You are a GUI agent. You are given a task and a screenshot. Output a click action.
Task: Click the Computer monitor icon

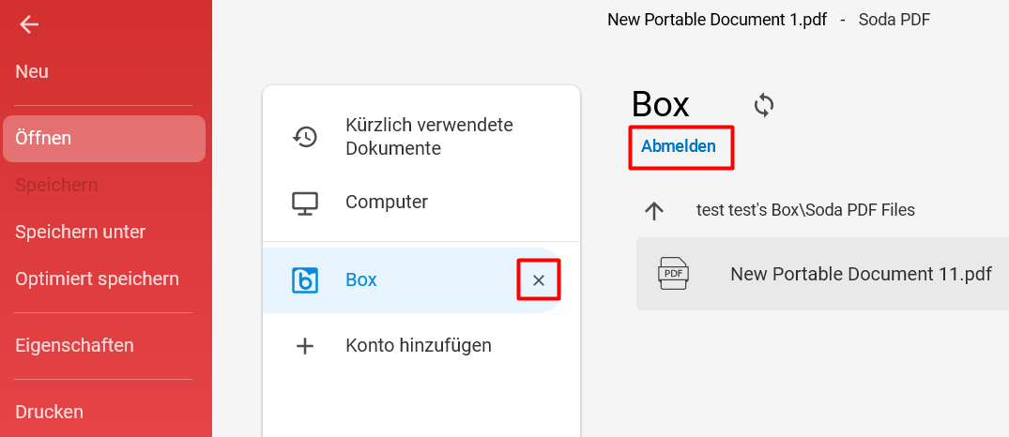coord(305,203)
